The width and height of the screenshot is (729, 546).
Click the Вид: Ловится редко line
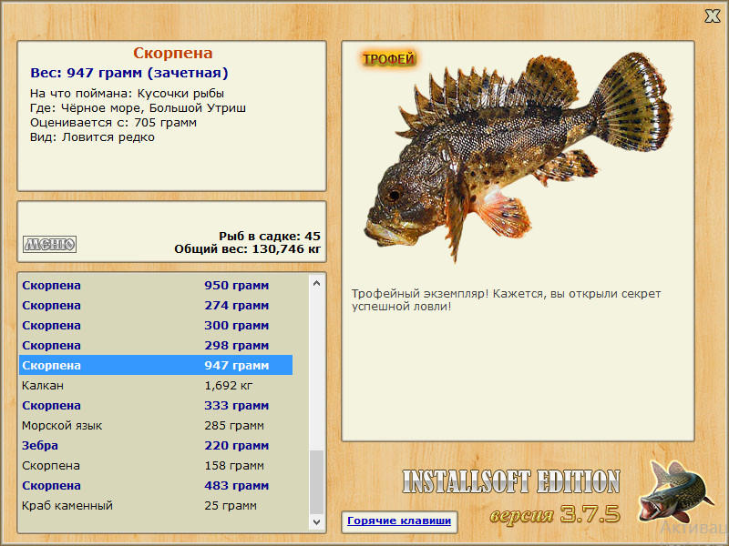pos(92,137)
